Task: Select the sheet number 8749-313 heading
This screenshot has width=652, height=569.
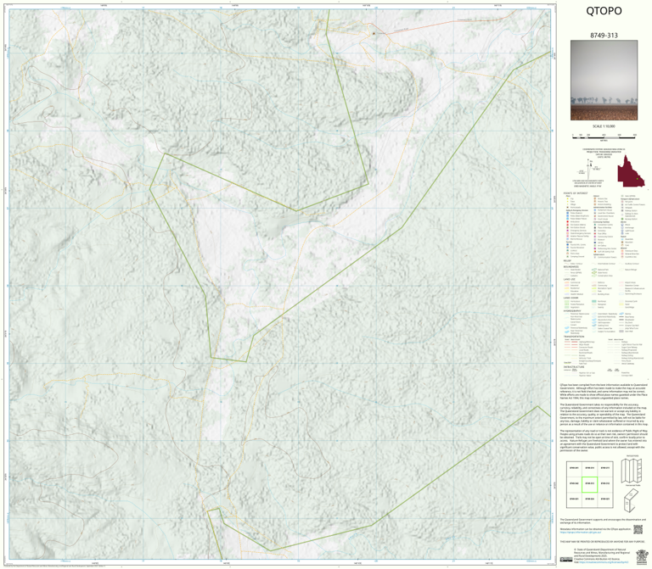Action: click(604, 36)
